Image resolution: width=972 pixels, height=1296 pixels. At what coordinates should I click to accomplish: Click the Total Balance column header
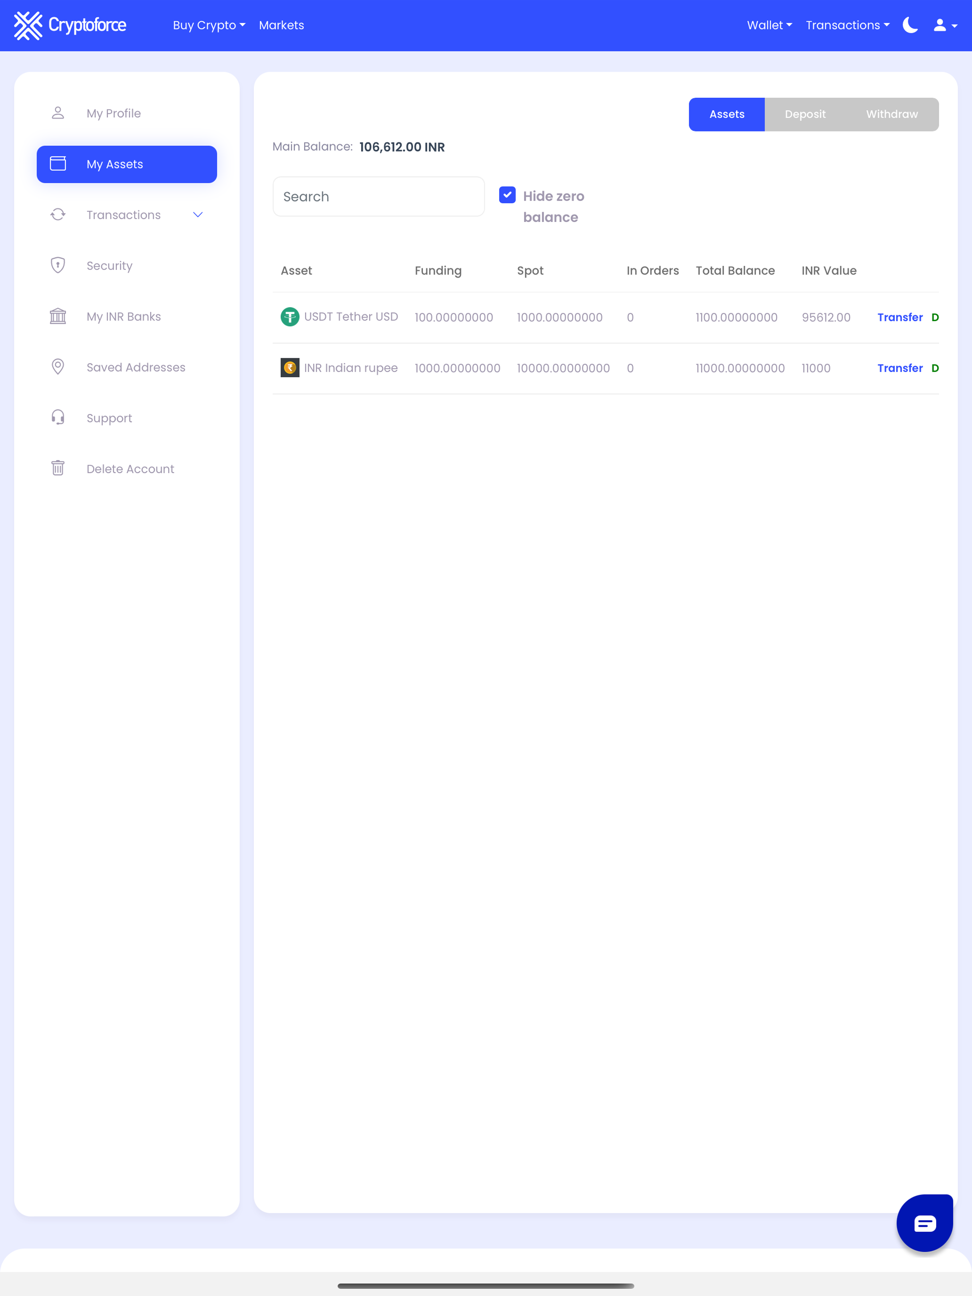[x=735, y=271]
